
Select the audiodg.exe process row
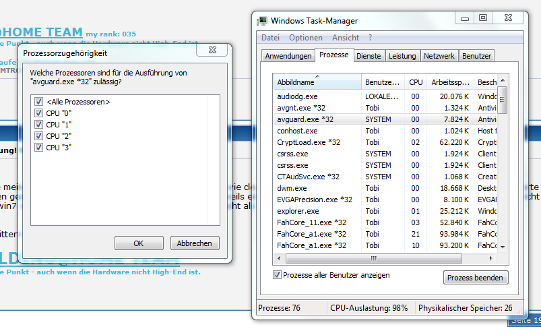coord(386,96)
